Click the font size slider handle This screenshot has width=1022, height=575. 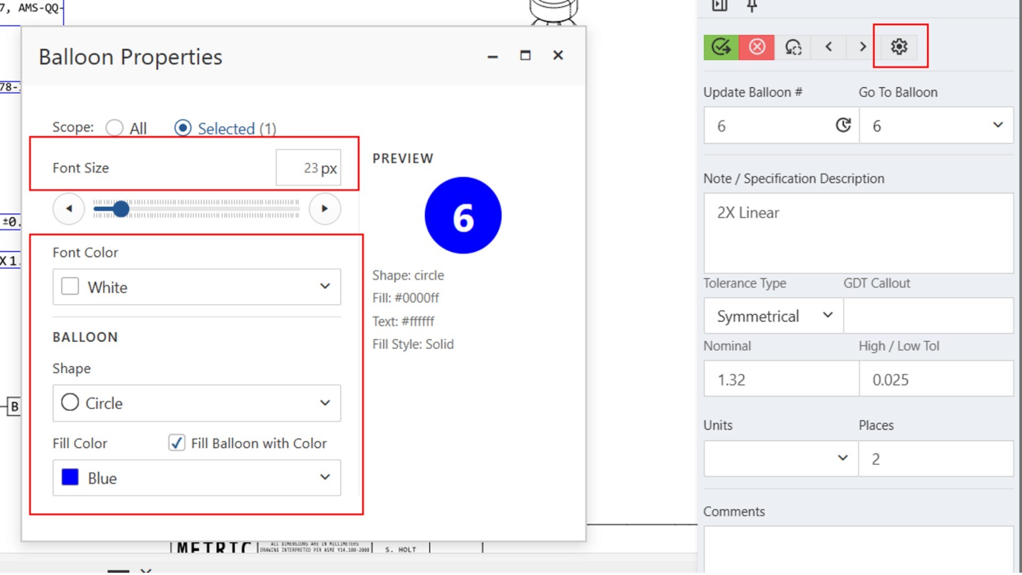(x=121, y=209)
